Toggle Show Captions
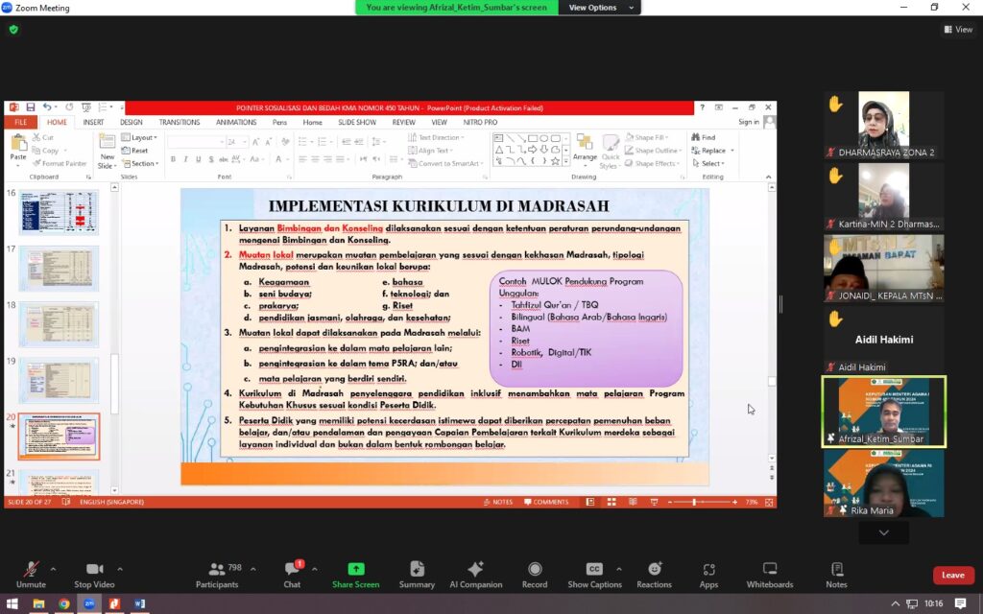Viewport: 983px width, 614px height. [x=594, y=570]
